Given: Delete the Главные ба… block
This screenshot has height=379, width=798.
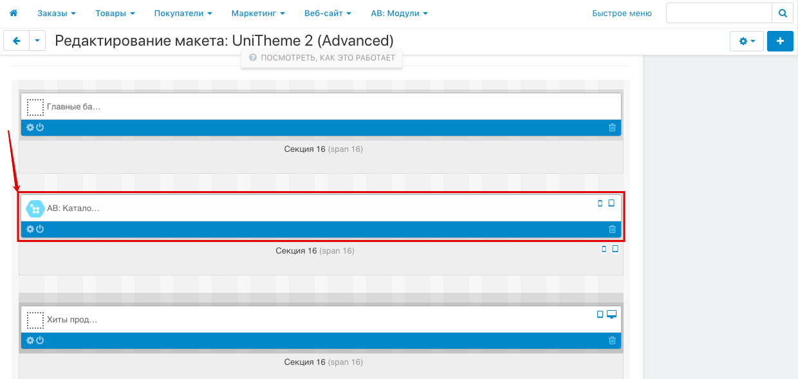Looking at the screenshot, I should click(x=612, y=127).
